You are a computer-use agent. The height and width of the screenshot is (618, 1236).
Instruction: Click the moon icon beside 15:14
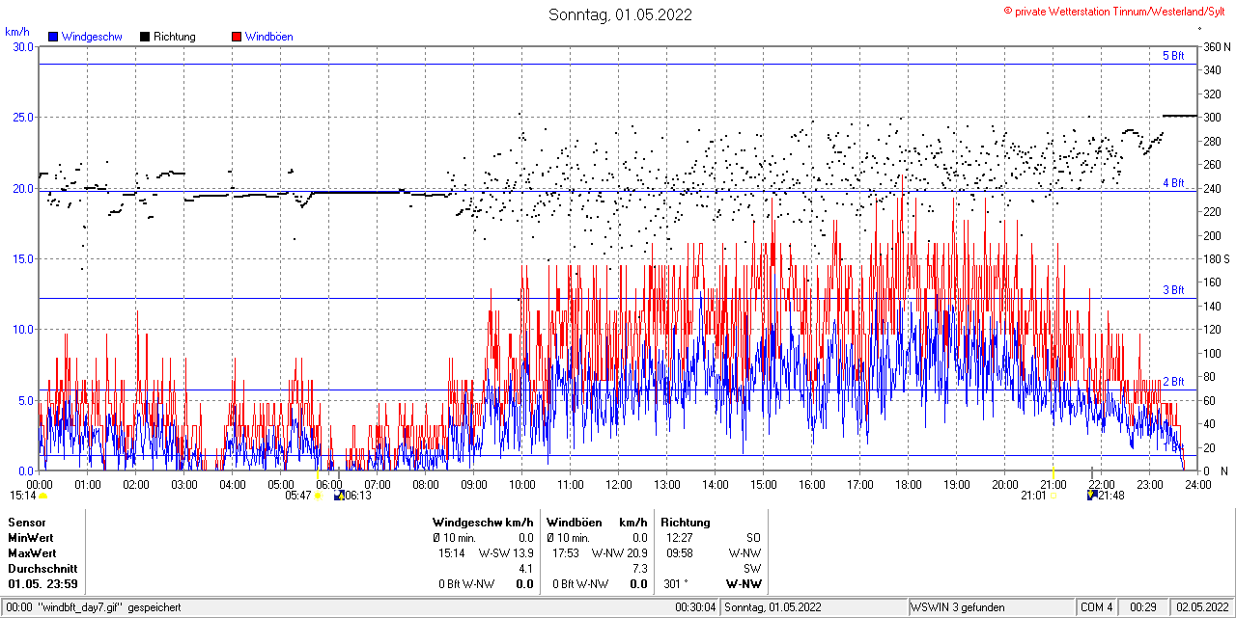point(43,496)
